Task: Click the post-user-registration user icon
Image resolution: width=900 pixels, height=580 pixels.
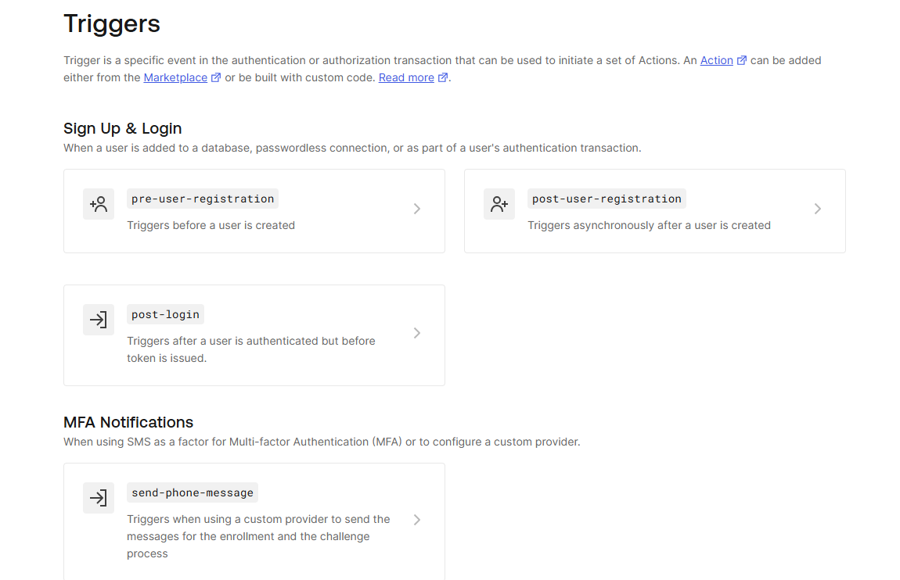Action: (x=499, y=204)
